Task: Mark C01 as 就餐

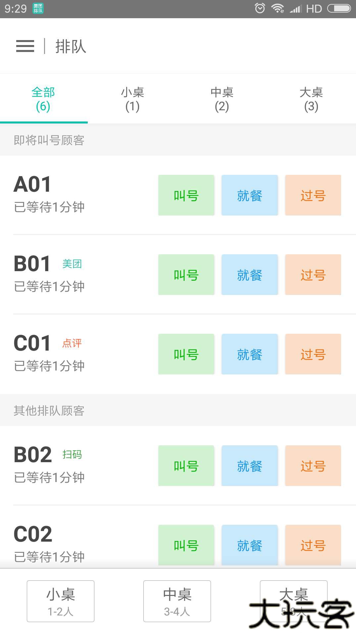Action: pos(250,354)
